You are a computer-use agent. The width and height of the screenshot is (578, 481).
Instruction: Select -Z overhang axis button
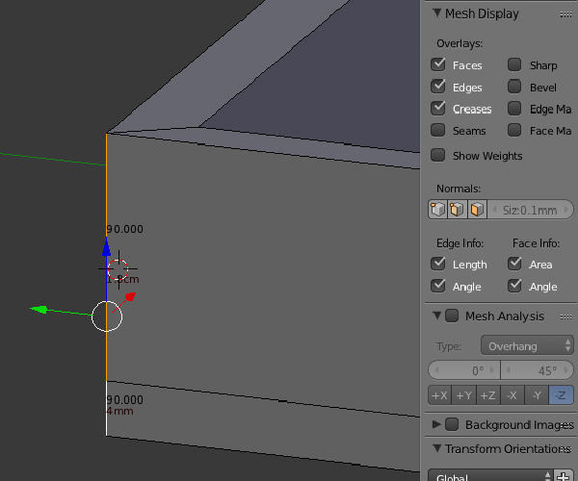tap(561, 395)
